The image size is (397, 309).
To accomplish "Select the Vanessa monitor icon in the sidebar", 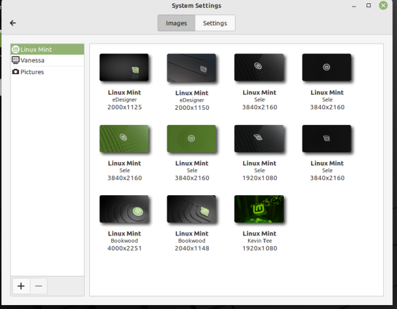I will point(16,60).
